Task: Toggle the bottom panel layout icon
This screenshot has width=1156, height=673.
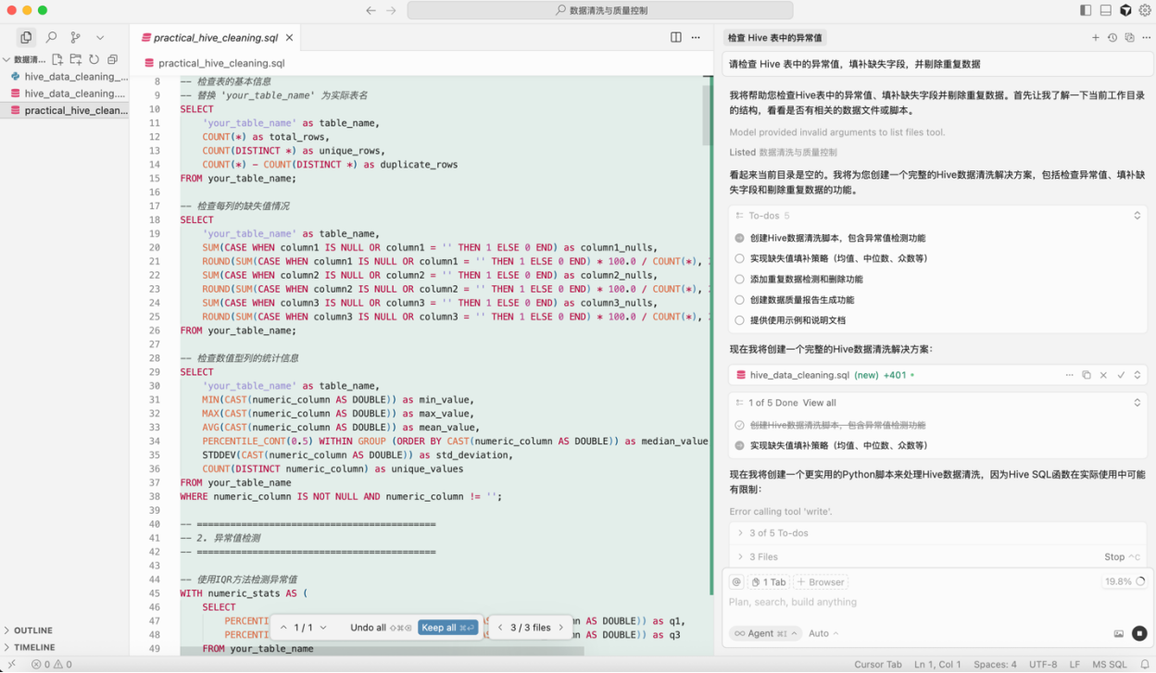Action: point(1105,10)
